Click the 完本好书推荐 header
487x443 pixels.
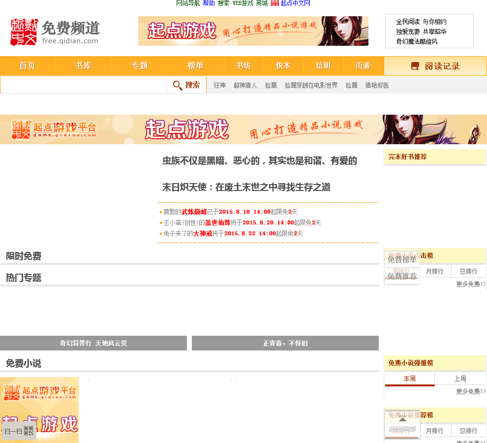point(407,157)
